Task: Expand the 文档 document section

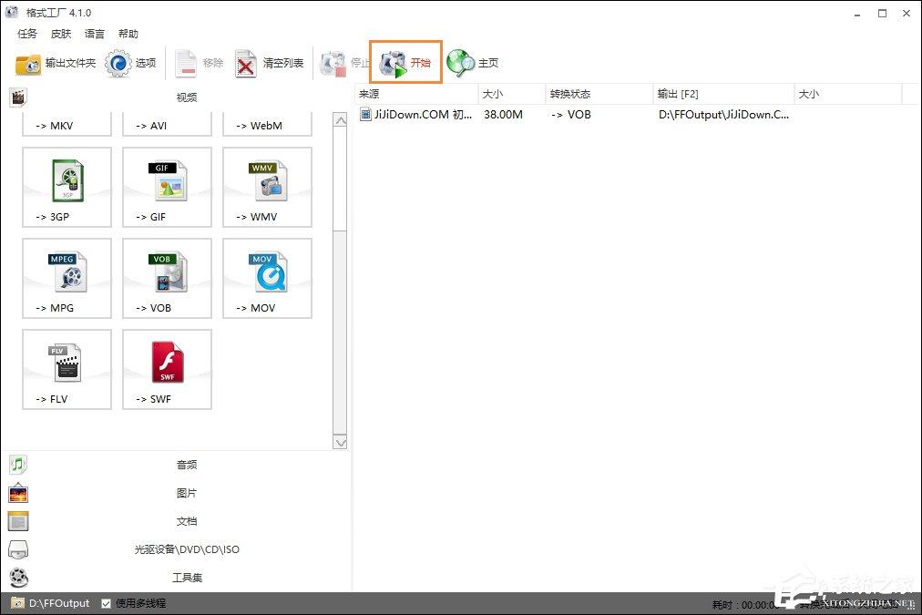Action: coord(187,521)
